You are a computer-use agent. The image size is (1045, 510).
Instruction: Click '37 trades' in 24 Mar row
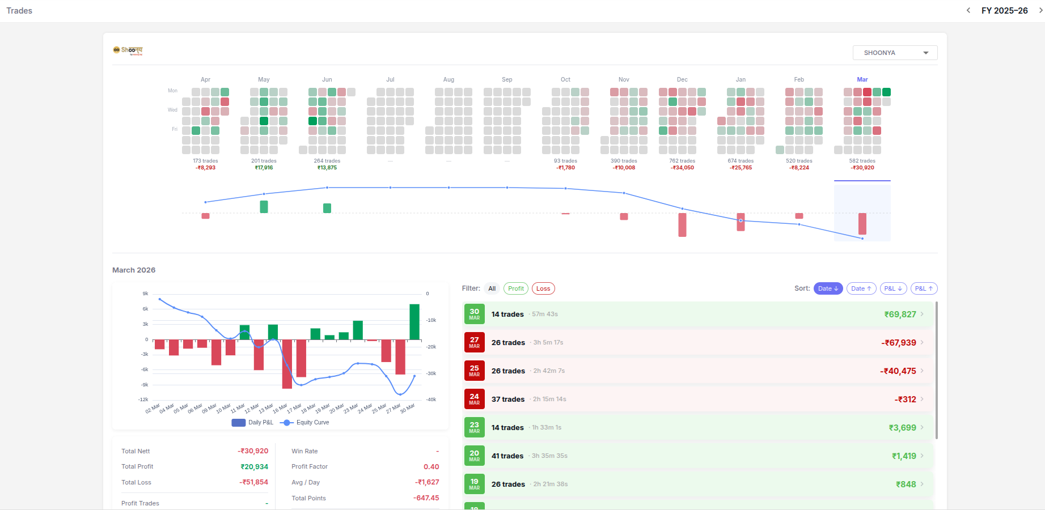tap(508, 399)
